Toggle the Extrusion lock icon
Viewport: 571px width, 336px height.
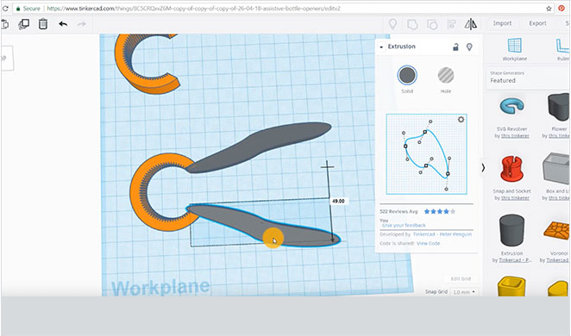pos(455,47)
